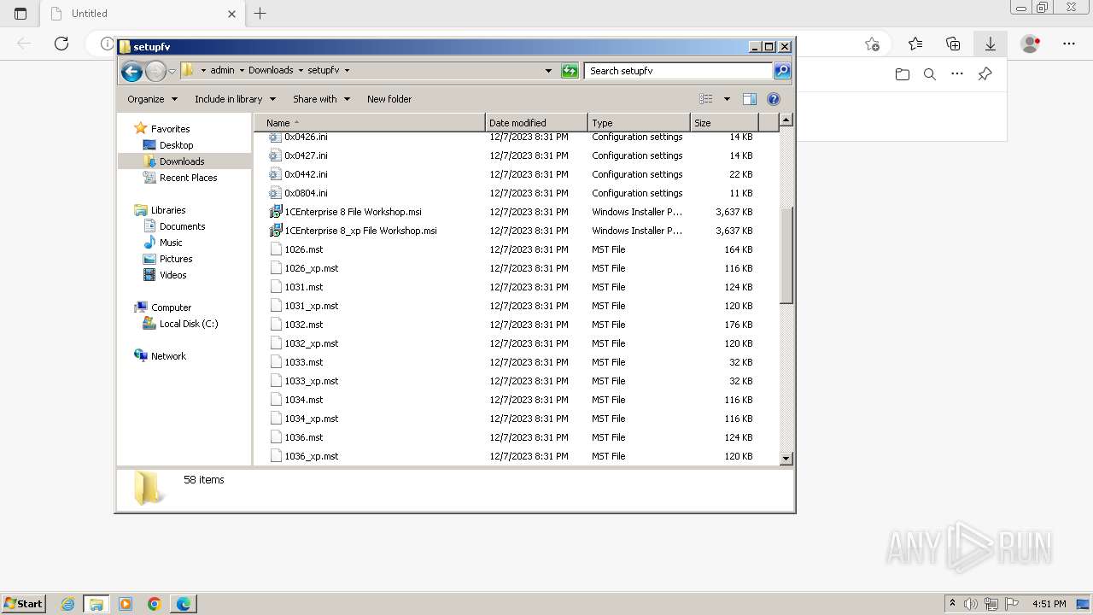Image resolution: width=1093 pixels, height=615 pixels.
Task: Select Network in navigation pane
Action: point(168,356)
